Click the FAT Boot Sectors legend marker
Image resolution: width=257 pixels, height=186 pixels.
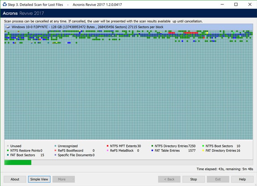coord(7,155)
